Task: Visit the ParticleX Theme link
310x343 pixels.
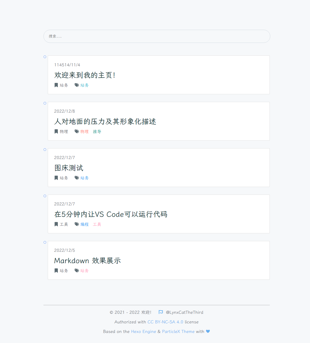Action: click(x=178, y=331)
